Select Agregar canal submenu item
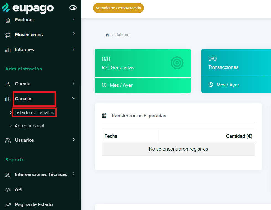 [x=29, y=126]
